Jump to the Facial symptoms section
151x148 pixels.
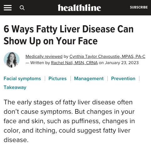[22, 79]
